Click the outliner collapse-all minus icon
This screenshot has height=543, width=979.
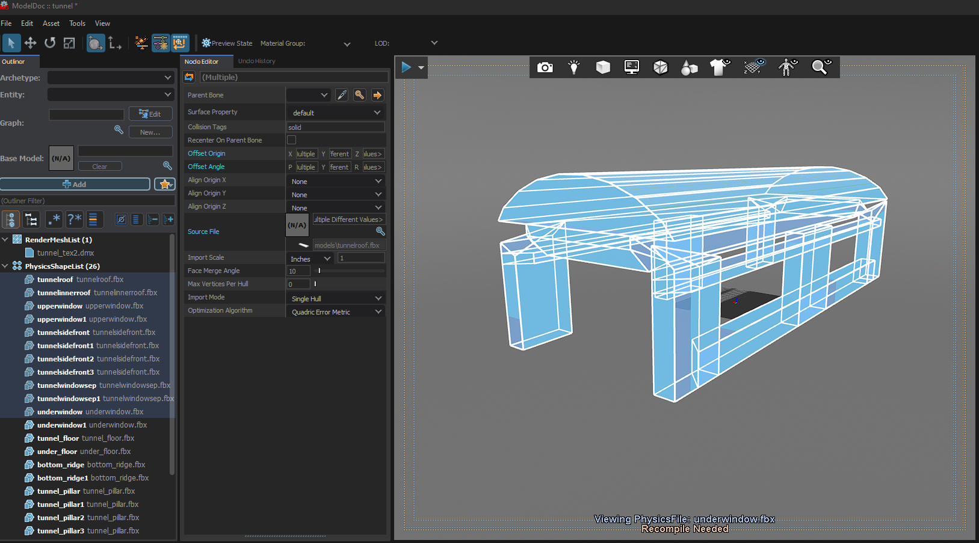point(153,219)
